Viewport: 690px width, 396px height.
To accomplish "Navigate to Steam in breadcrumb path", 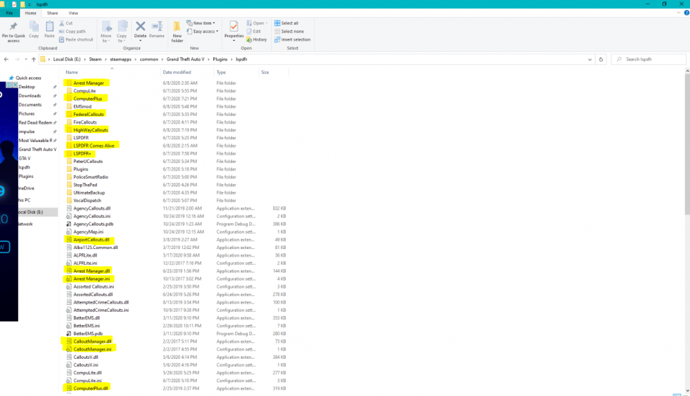I will coord(95,59).
